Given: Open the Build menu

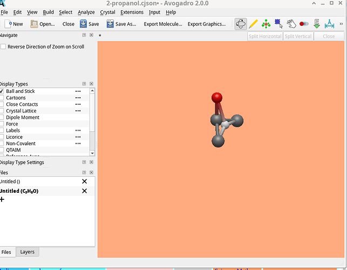Looking at the screenshot, I should 48,12.
